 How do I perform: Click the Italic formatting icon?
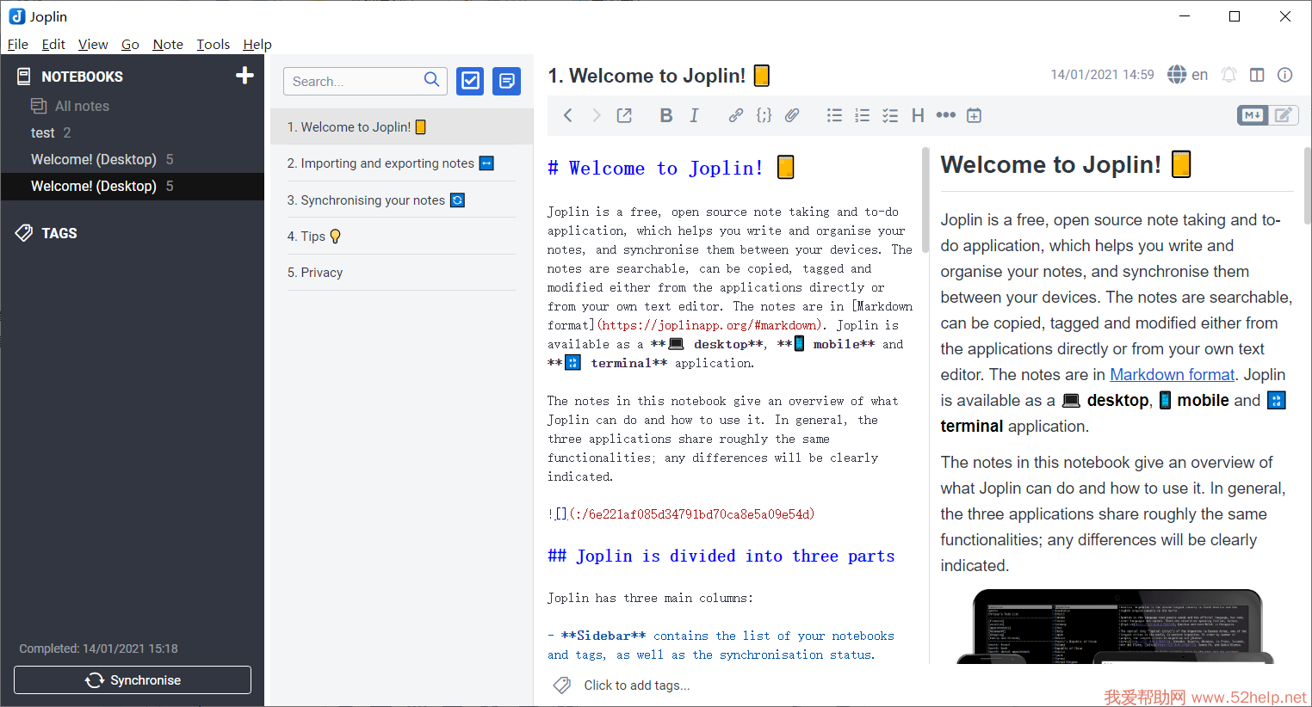(x=694, y=115)
